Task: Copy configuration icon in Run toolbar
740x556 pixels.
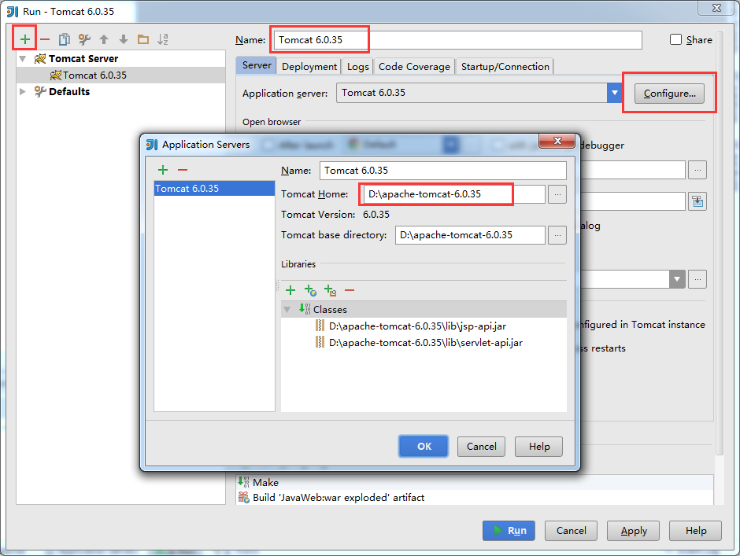Action: 65,39
